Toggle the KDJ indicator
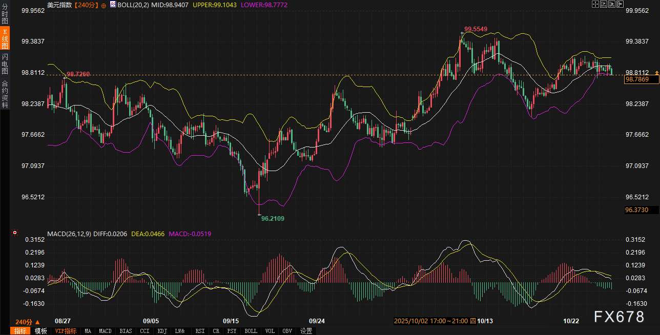This screenshot has height=335, width=660. 162,331
